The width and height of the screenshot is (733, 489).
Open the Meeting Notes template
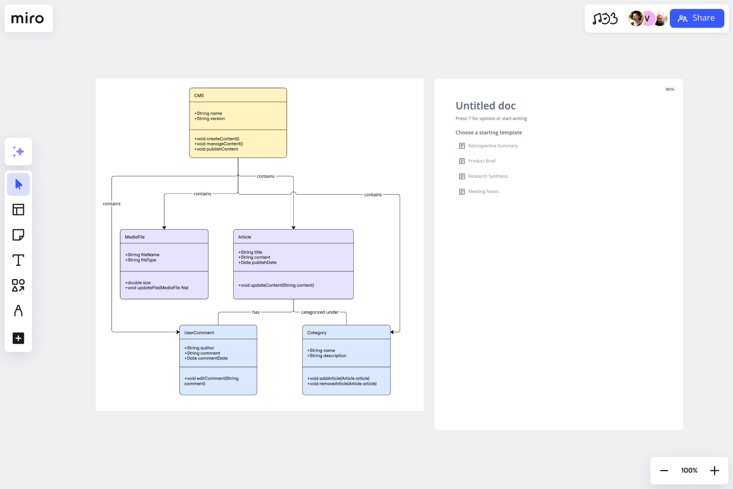coord(483,192)
